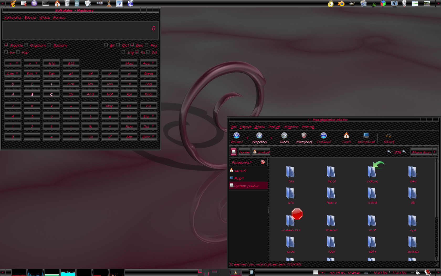Open the Komputer icon in file browser
This screenshot has height=276, width=441.
pos(366,135)
